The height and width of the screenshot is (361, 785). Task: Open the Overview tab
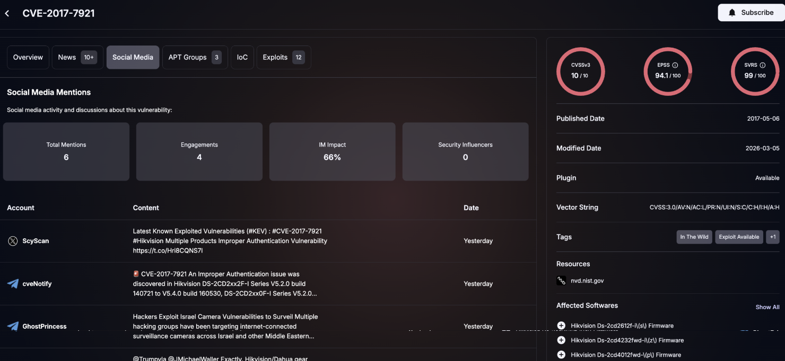[x=28, y=57]
